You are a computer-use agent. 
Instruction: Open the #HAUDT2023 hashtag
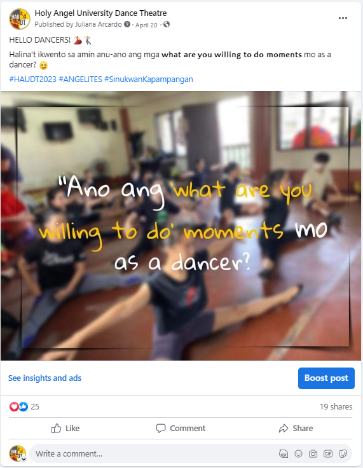pyautogui.click(x=32, y=79)
